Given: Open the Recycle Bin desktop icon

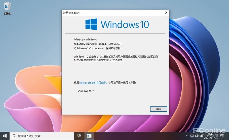Looking at the screenshot, I should point(7,9).
